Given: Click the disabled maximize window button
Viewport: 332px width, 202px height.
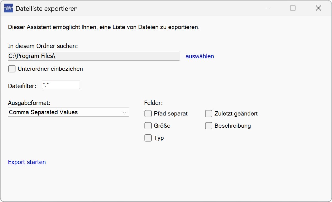Looking at the screenshot, I should coord(293,8).
